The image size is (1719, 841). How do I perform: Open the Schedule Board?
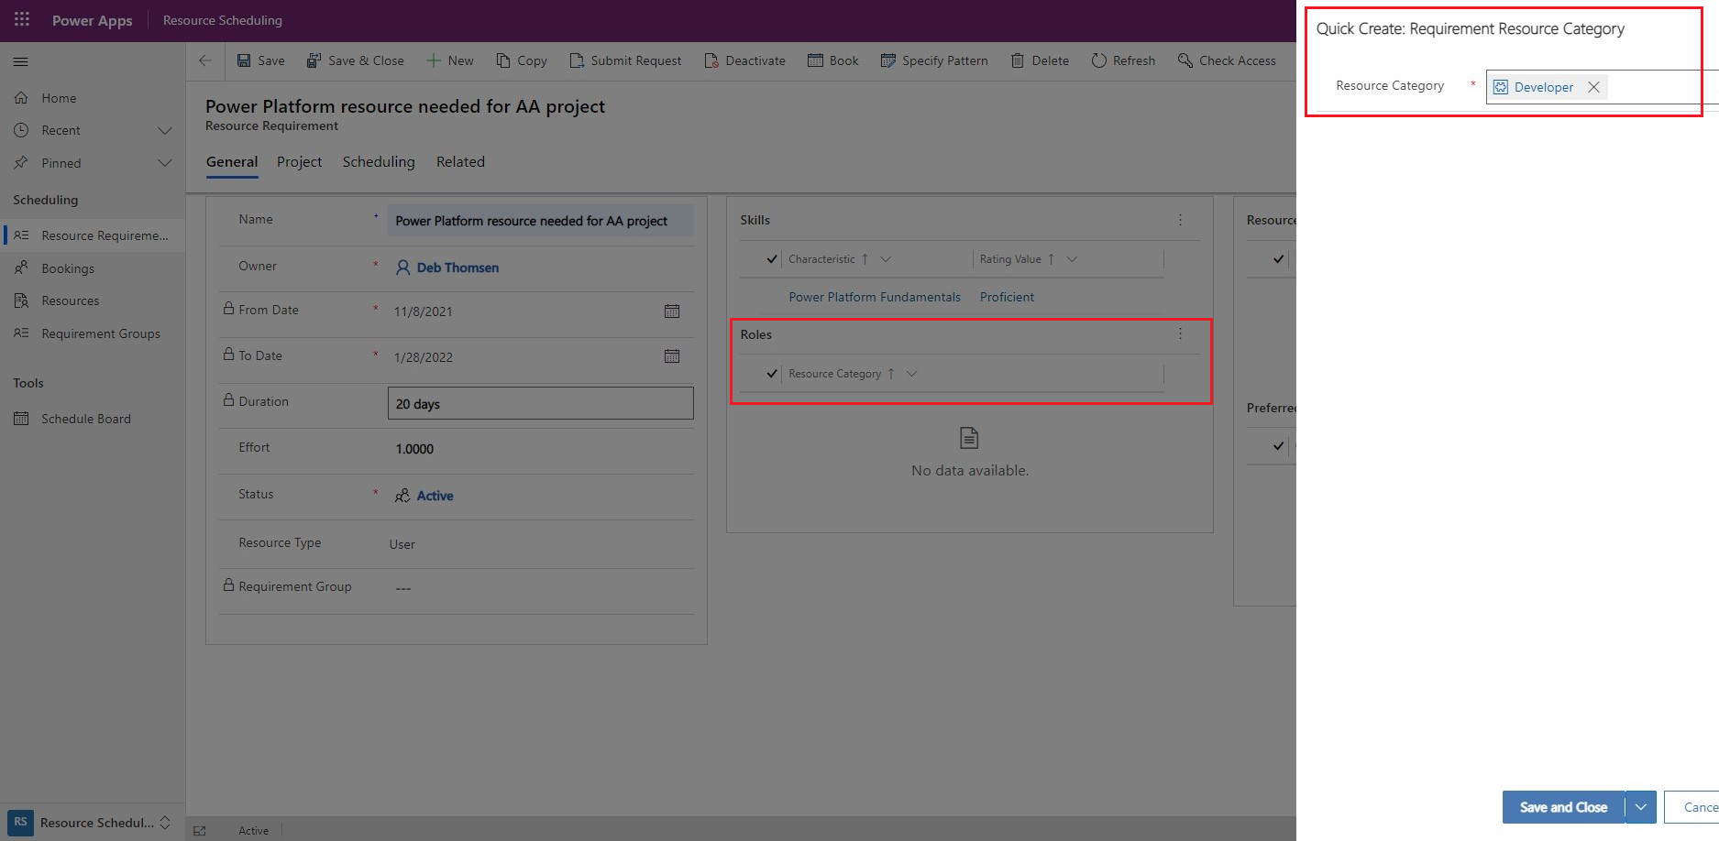tap(86, 419)
